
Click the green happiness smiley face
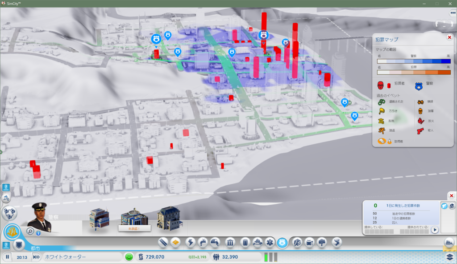pyautogui.click(x=129, y=257)
